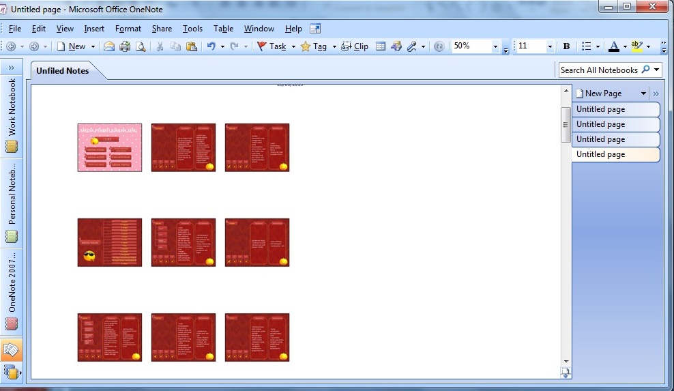Open the Tag dropdown arrow
Viewport: 674px width, 391px height.
pyautogui.click(x=334, y=46)
